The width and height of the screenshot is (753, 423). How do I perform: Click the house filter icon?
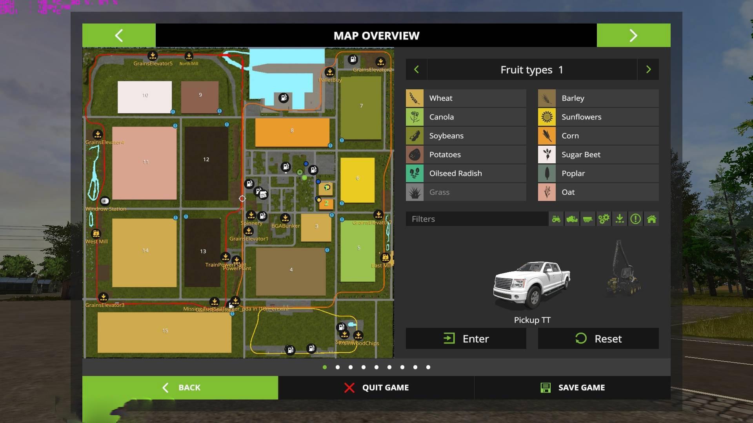click(651, 219)
